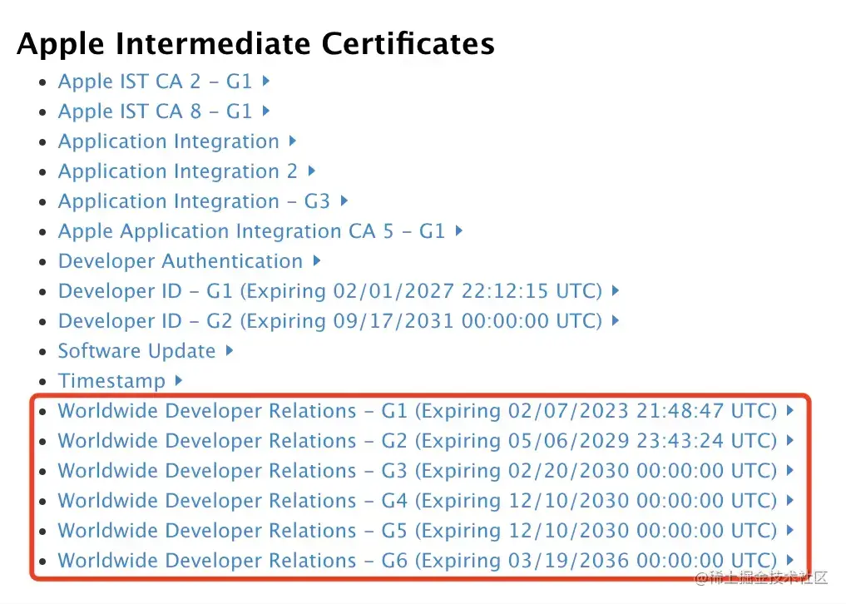Open Developer ID – G2 certificate link

tap(329, 321)
